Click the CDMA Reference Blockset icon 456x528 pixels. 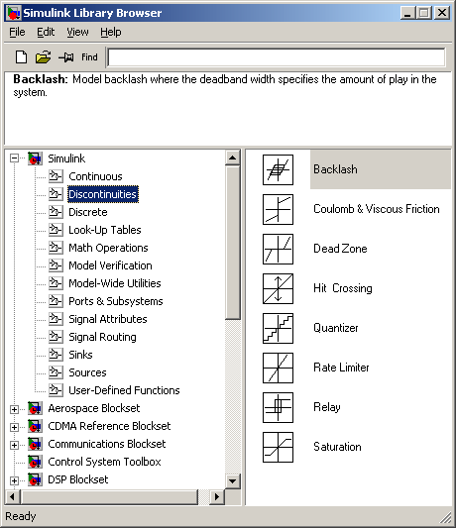(35, 426)
